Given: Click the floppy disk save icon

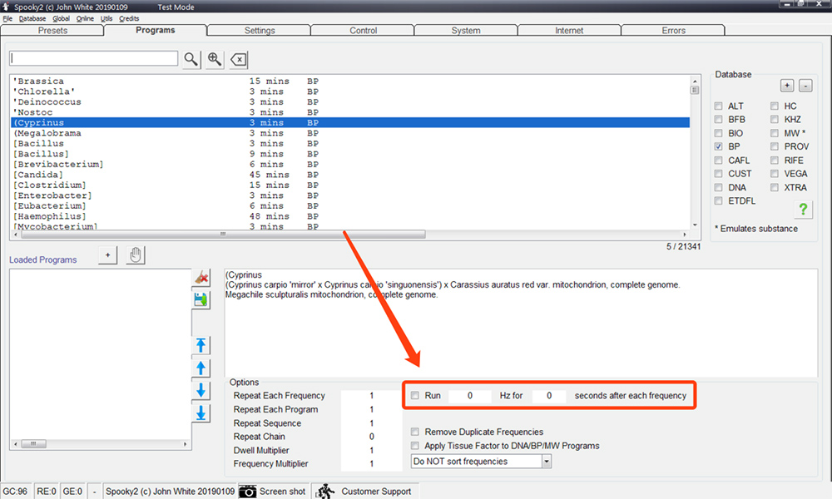Looking at the screenshot, I should pos(201,299).
